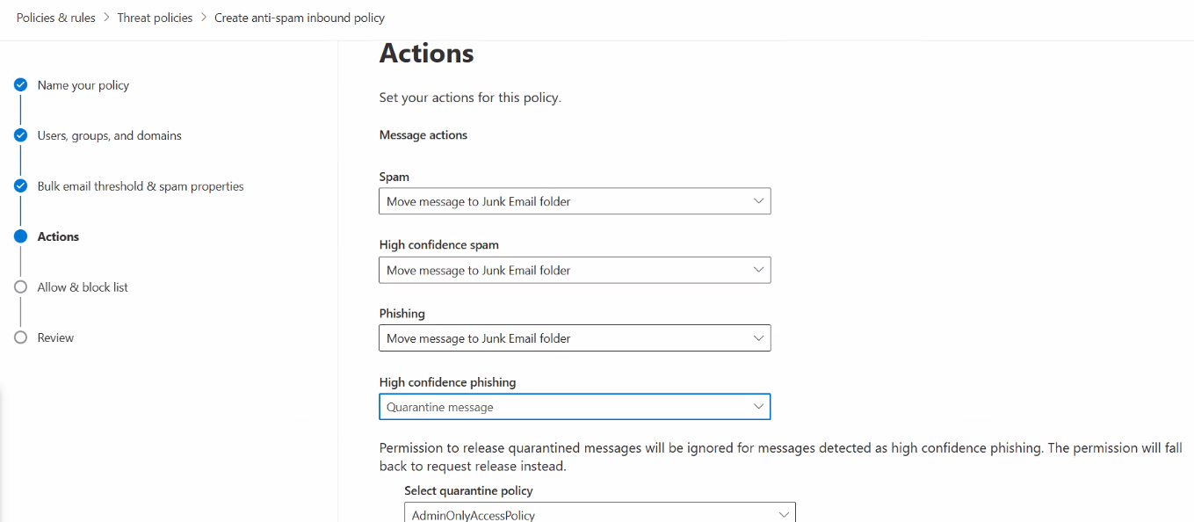
Task: Return to Bulk email threshold & spam properties step
Action: (x=141, y=186)
